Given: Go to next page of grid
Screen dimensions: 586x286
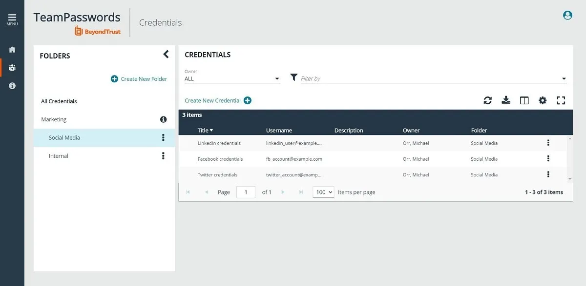Looking at the screenshot, I should pos(282,192).
